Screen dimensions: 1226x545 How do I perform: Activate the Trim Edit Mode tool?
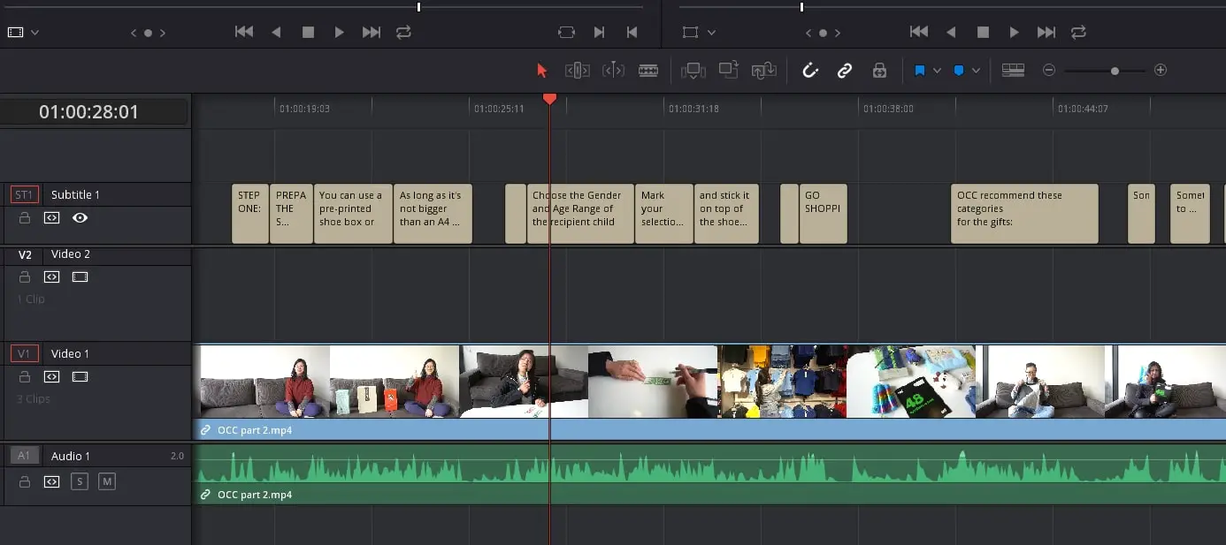point(577,71)
